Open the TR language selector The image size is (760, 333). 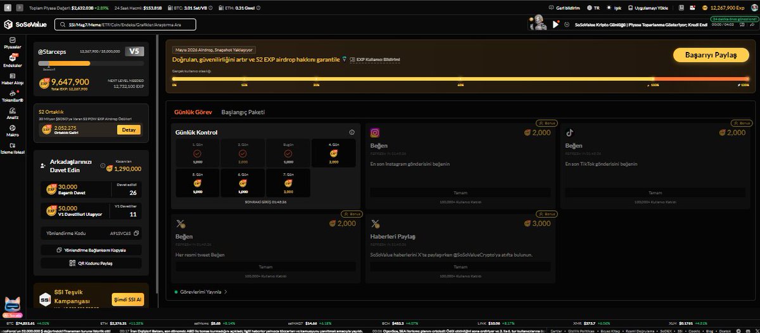pos(594,8)
